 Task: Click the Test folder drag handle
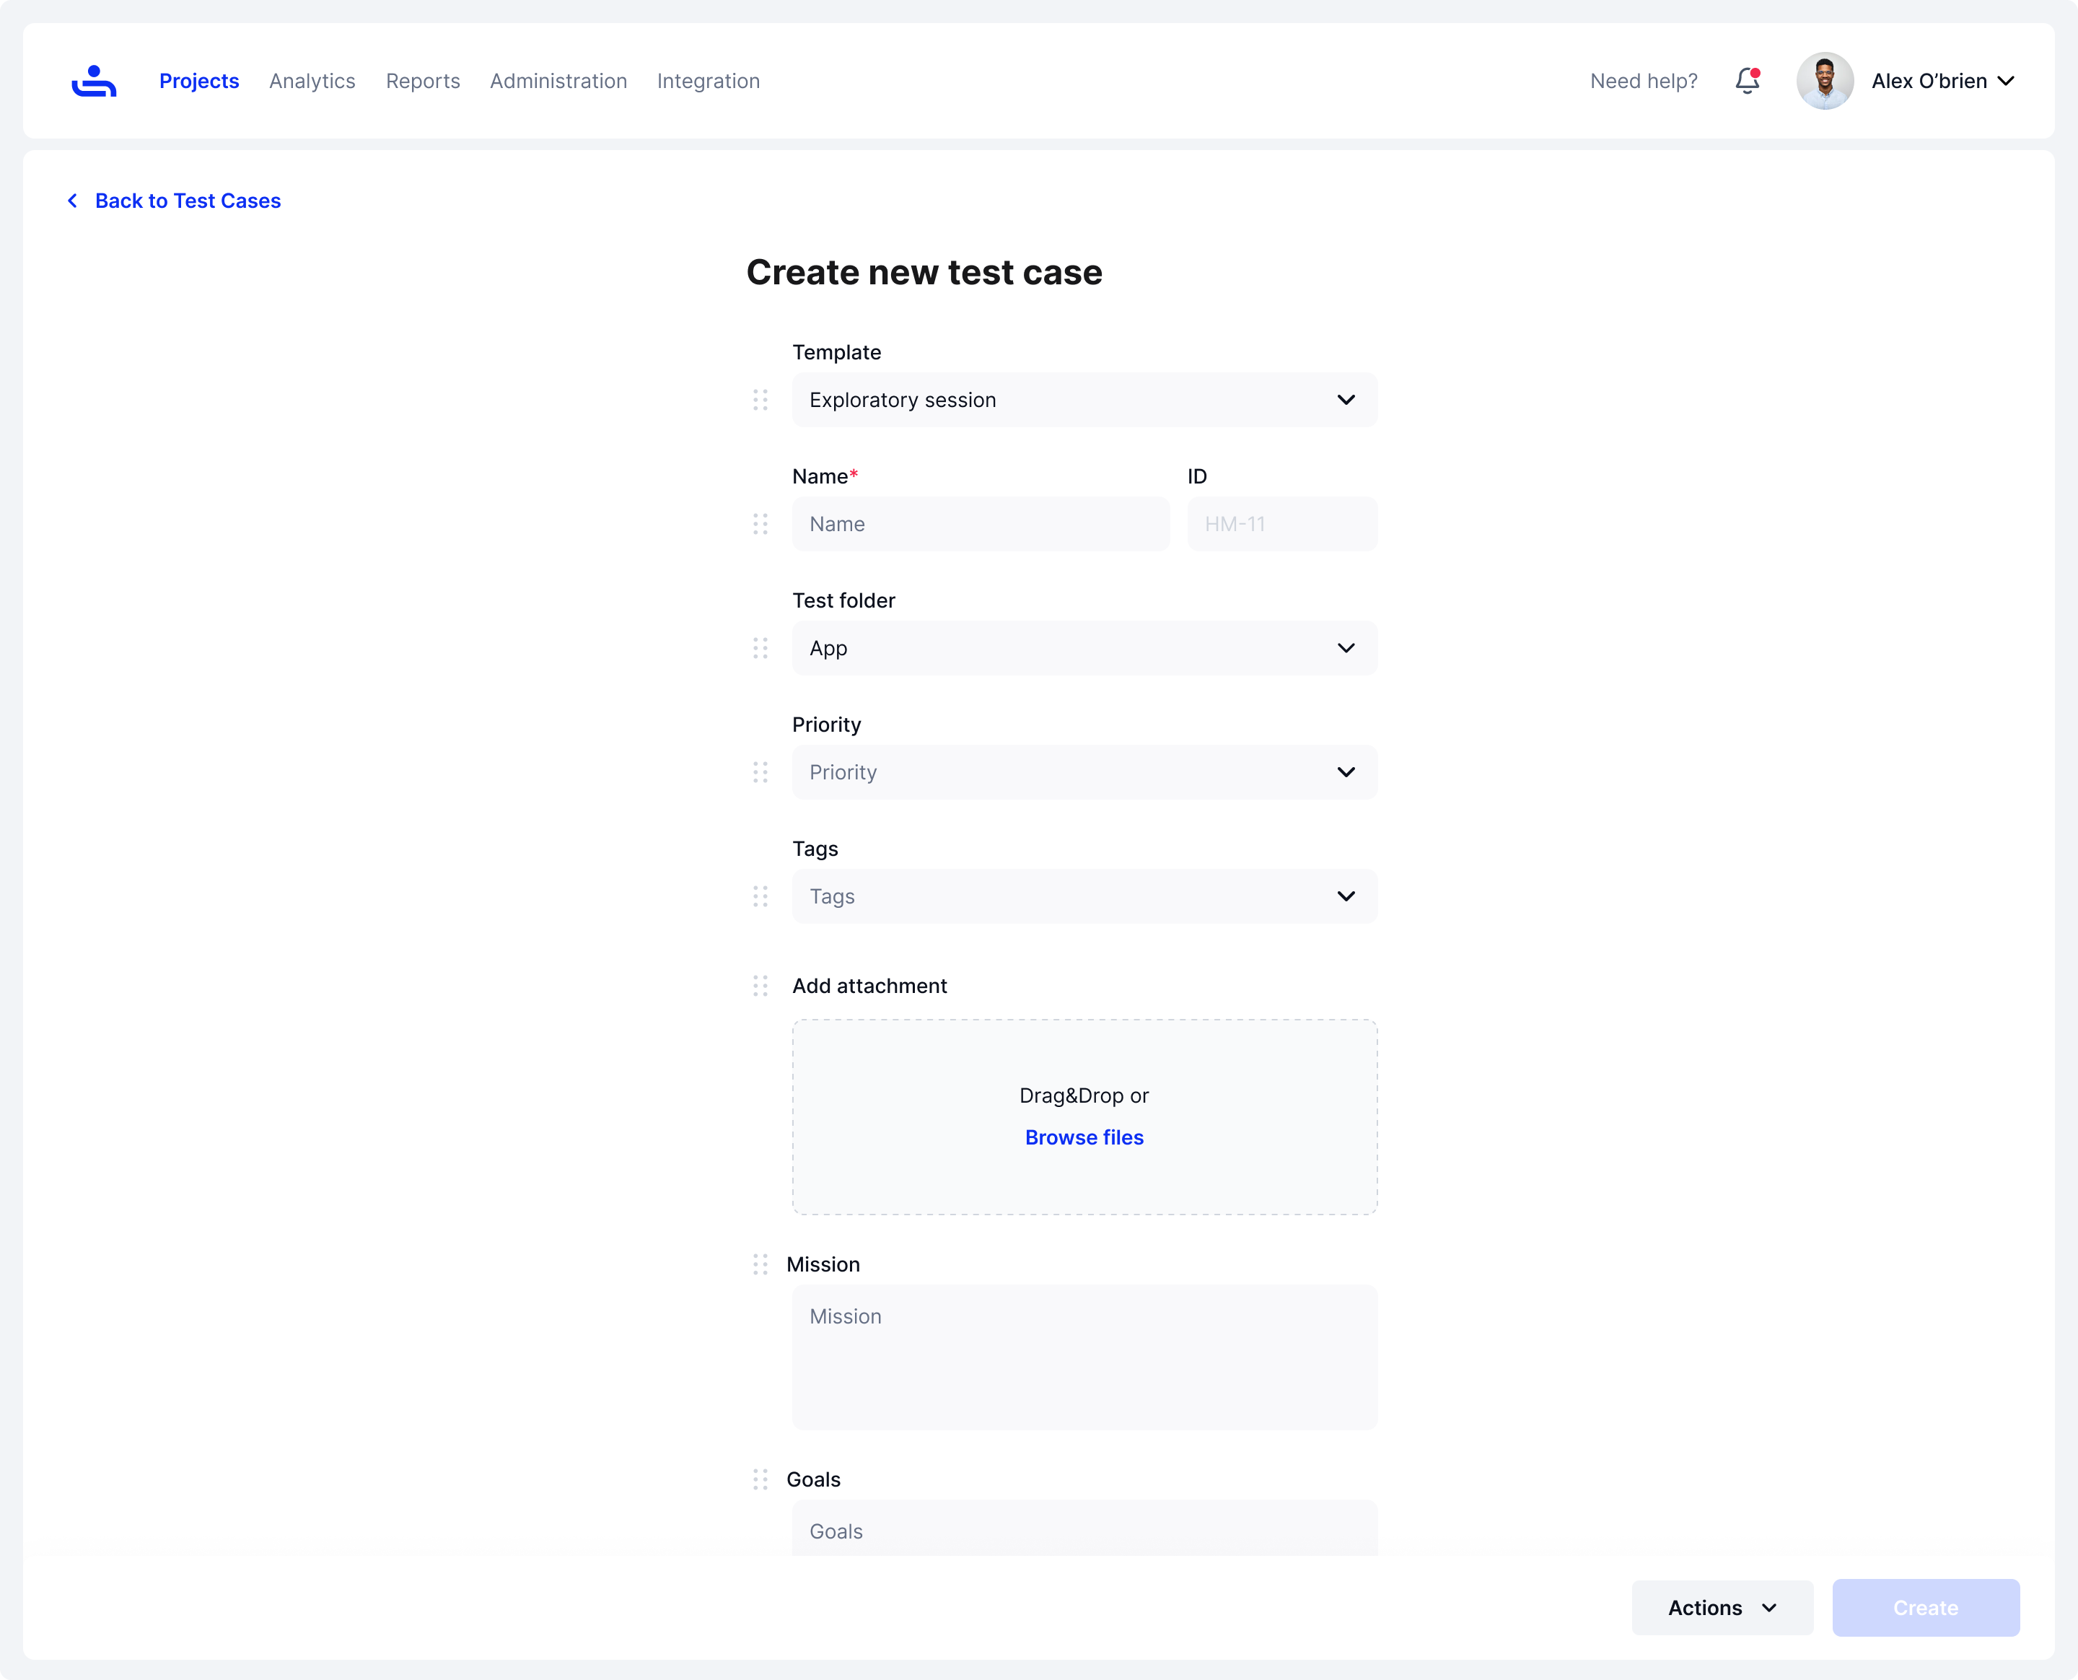[760, 648]
